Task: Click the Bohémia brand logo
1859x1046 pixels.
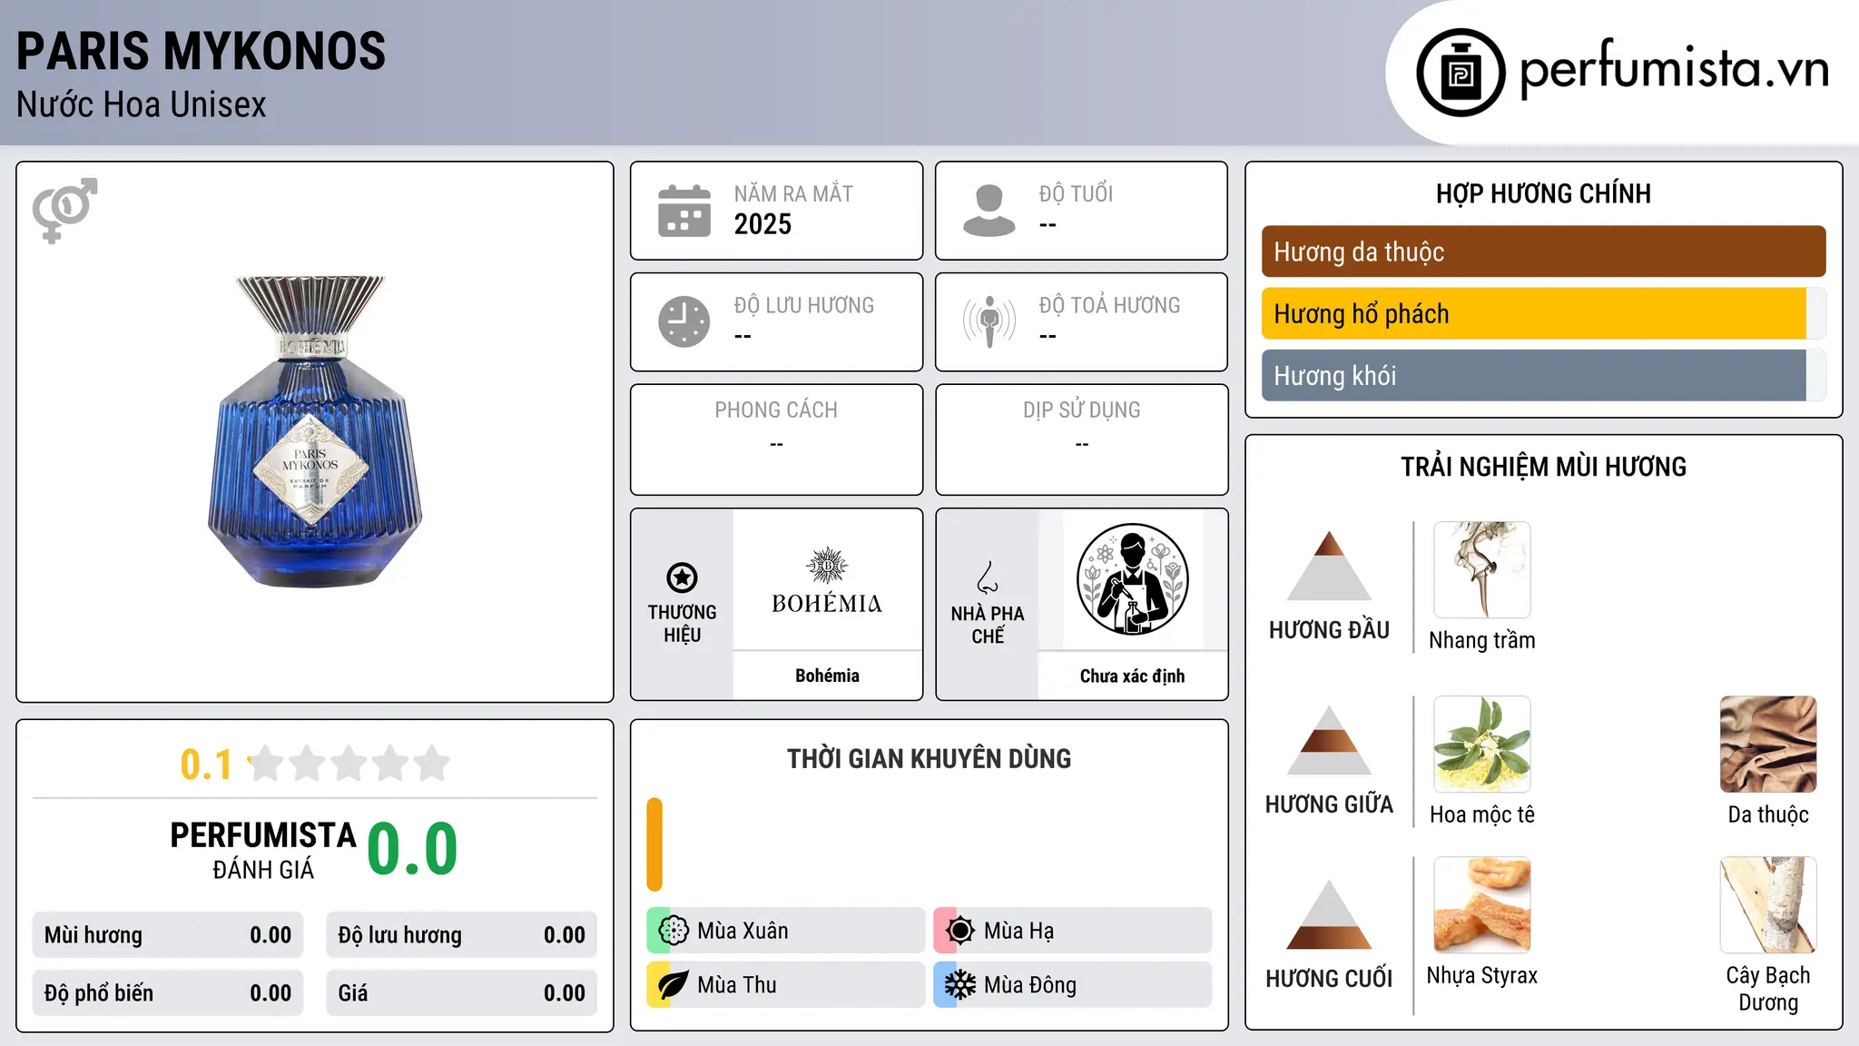Action: click(x=827, y=581)
